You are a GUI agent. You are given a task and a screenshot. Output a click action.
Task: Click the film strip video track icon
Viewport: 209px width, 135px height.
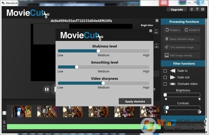tap(4, 113)
